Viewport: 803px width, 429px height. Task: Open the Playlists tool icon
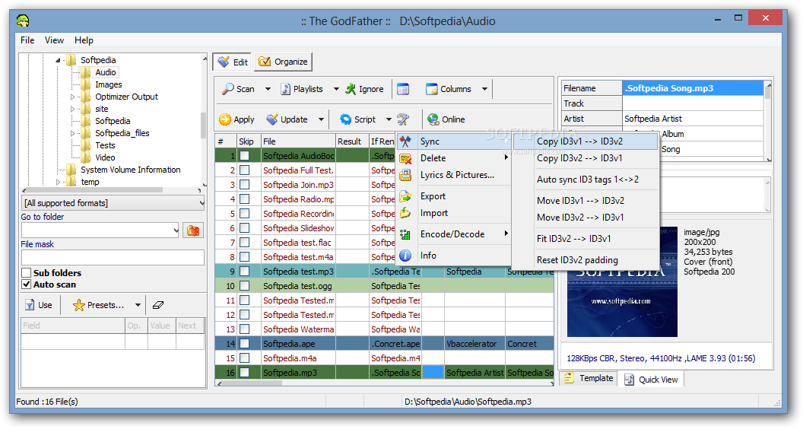285,89
